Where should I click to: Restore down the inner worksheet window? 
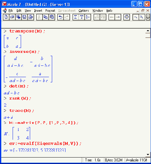(143, 11)
